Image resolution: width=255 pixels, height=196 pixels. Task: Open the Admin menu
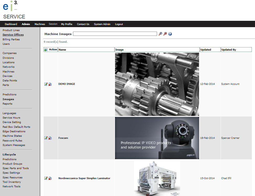point(26,24)
